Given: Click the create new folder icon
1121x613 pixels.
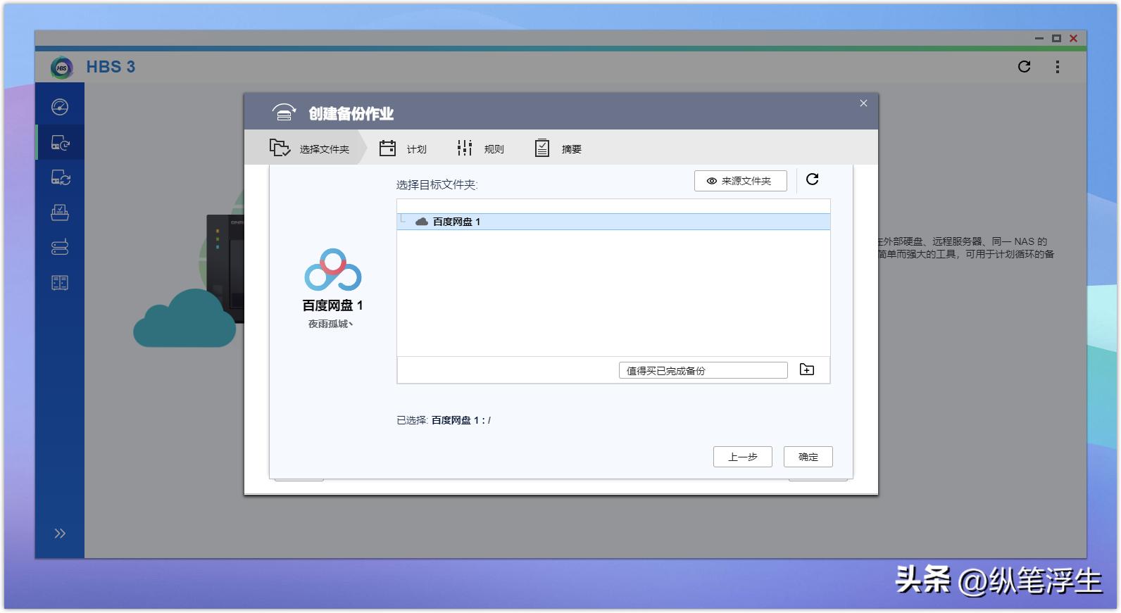Looking at the screenshot, I should [807, 369].
